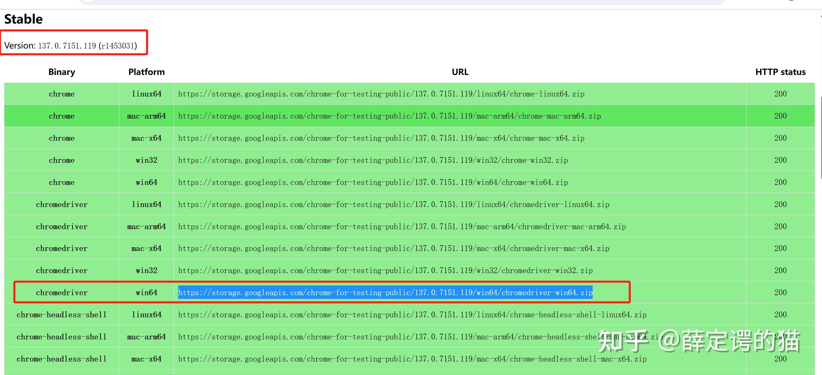This screenshot has width=822, height=375.
Task: Click the win64 platform cell for chromedriver
Action: [x=146, y=293]
